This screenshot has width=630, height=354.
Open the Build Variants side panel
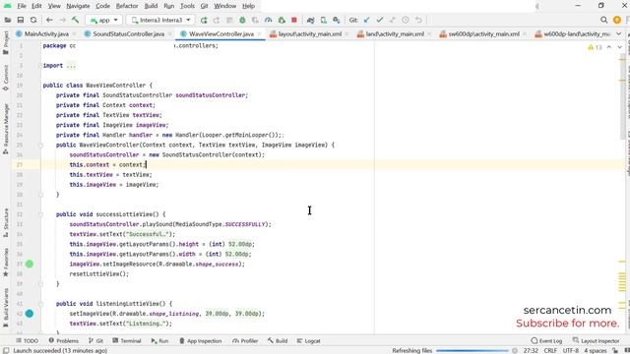click(x=6, y=307)
